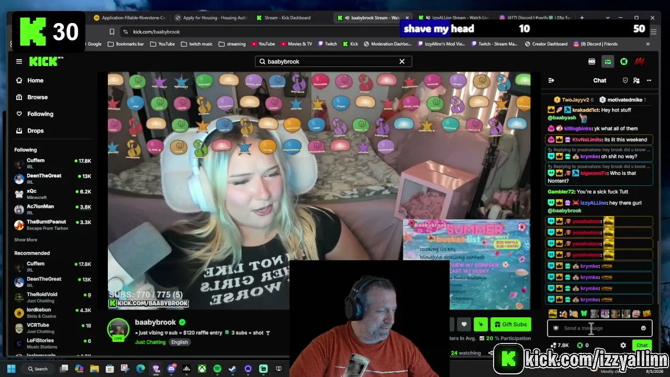Open the chat three-dot options menu
Image resolution: width=670 pixels, height=377 pixels.
coord(649,80)
